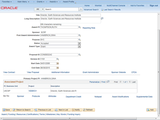Open the Award Modifications link
Screen dimensions: 160x120
pyautogui.click(x=120, y=96)
